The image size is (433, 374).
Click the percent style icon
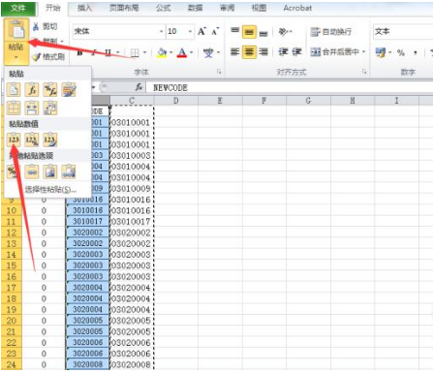401,52
